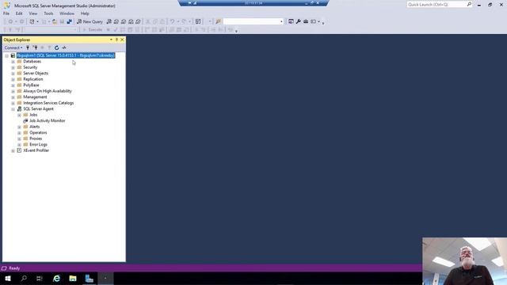The width and height of the screenshot is (507, 285).
Task: Open the Connect dropdown in Object Explorer
Action: (x=13, y=47)
